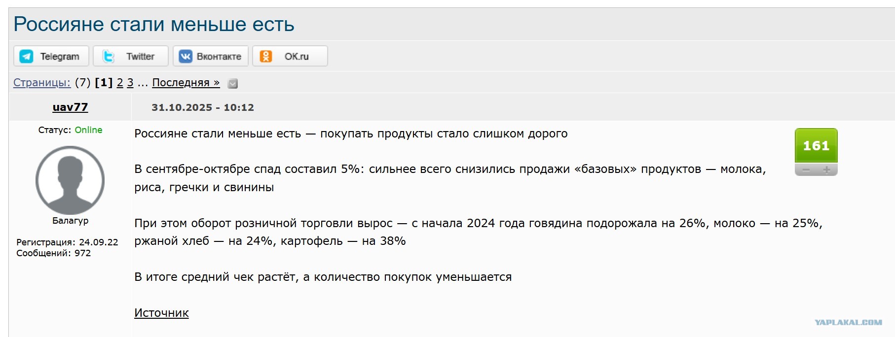Open the uav77 user avatar image
This screenshot has width=895, height=337.
[70, 180]
